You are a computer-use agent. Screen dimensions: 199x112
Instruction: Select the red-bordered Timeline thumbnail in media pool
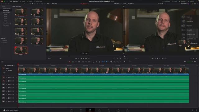pos(21,50)
